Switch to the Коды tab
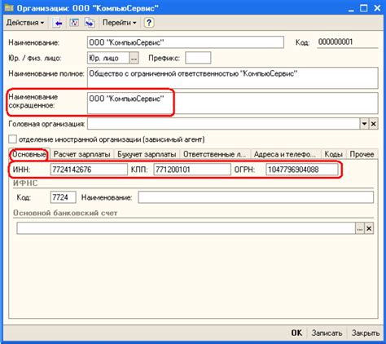 tap(333, 154)
